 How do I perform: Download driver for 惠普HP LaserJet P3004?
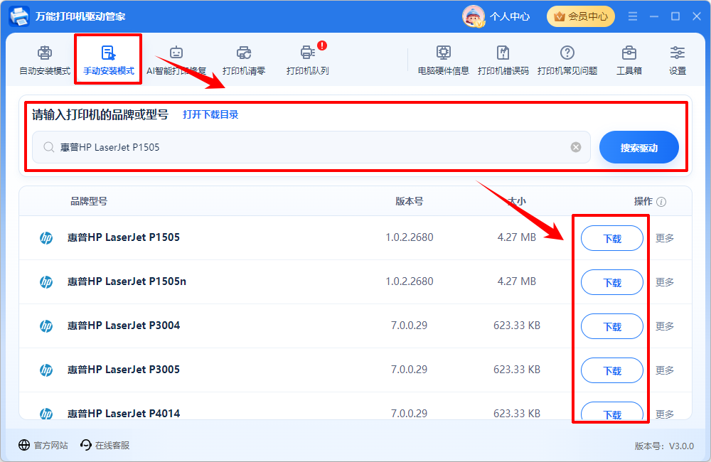click(612, 326)
